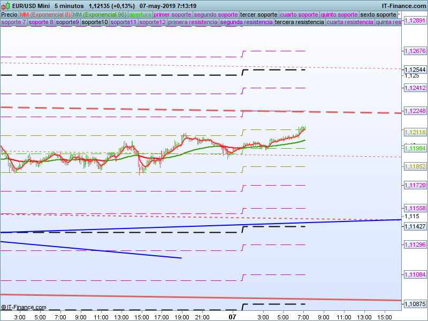Click the cuarto soporte legend label
Image resolution: width=428 pixels, height=321 pixels.
[299, 14]
